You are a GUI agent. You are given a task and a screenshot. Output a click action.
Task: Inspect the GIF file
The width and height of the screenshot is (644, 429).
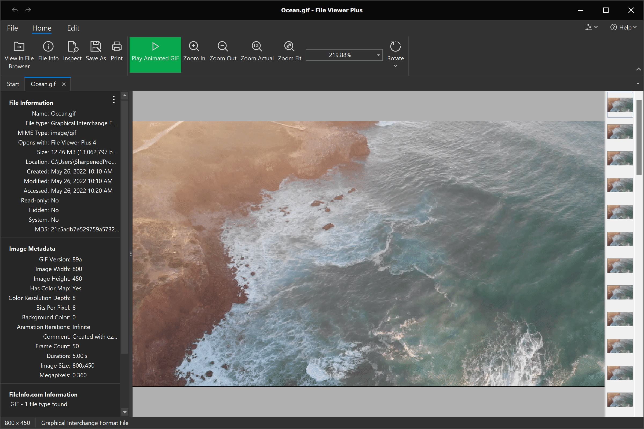click(x=72, y=52)
